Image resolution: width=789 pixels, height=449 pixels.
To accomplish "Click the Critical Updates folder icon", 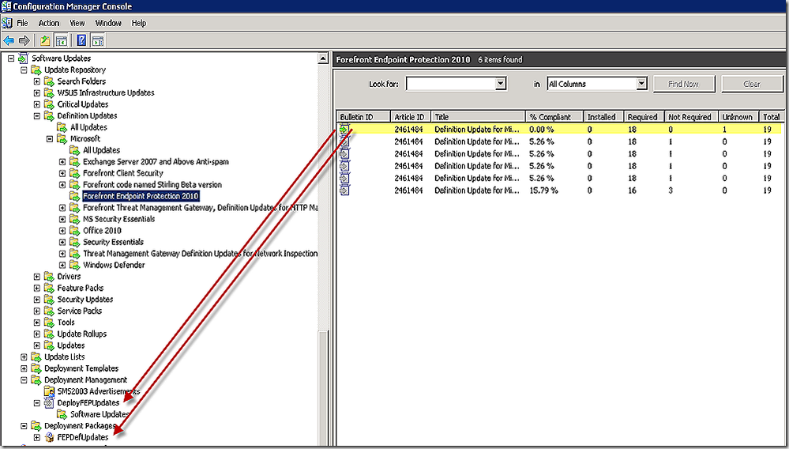I will 49,104.
